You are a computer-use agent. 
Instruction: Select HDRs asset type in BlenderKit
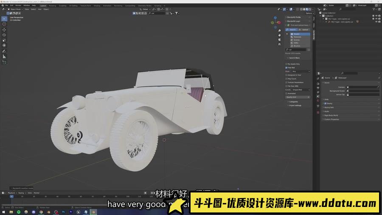coord(300,42)
